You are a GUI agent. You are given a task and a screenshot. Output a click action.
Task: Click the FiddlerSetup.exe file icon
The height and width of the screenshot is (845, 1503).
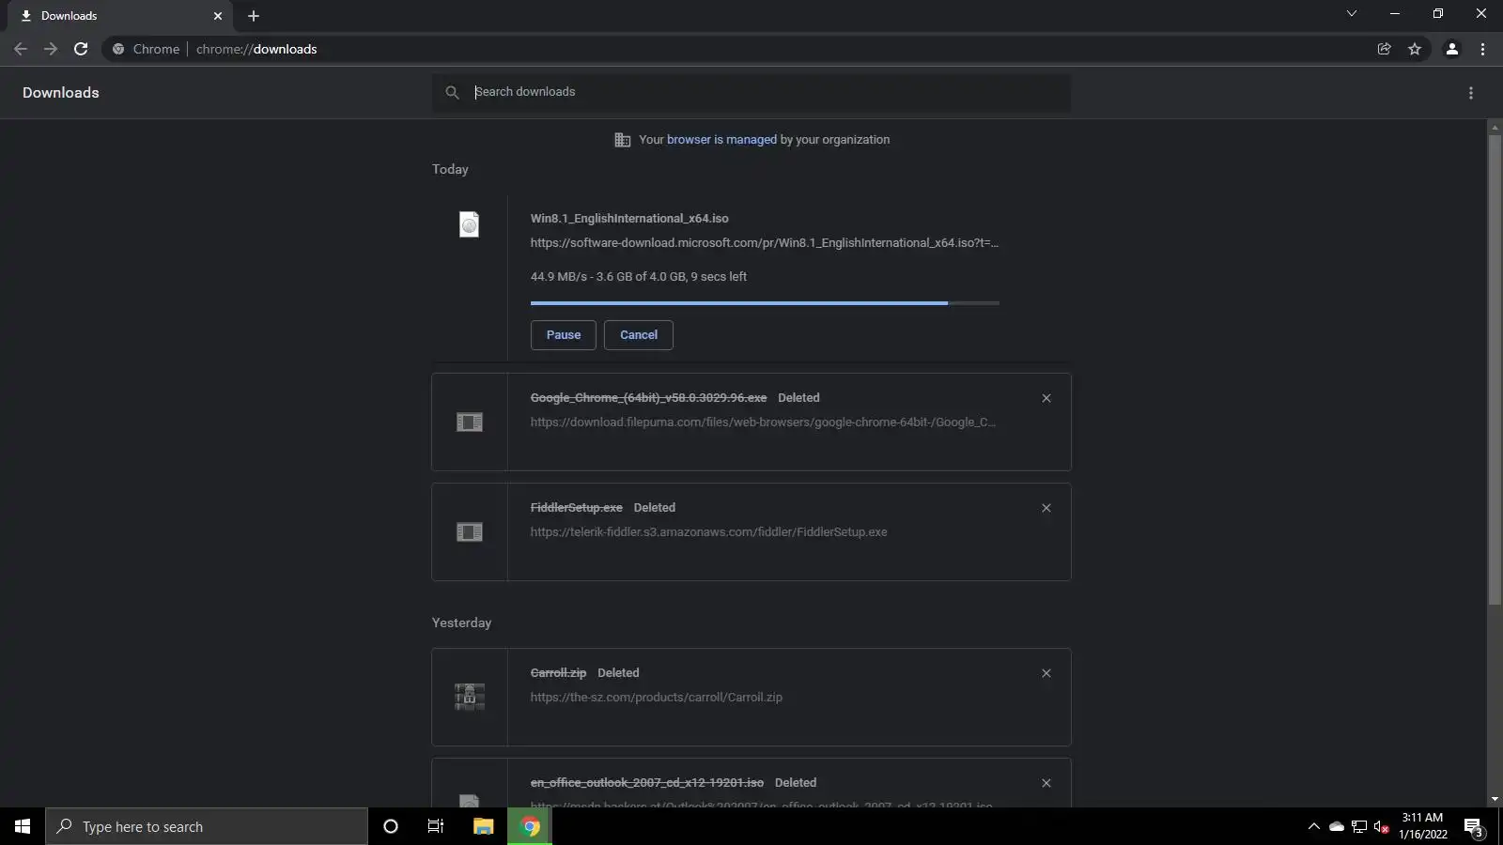click(469, 532)
